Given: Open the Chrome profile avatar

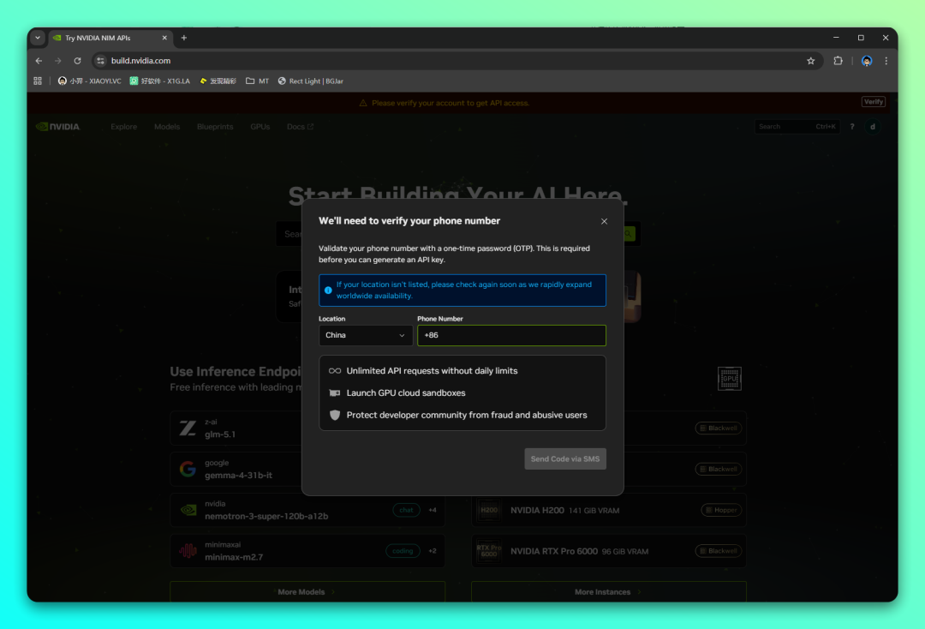Looking at the screenshot, I should (x=867, y=61).
